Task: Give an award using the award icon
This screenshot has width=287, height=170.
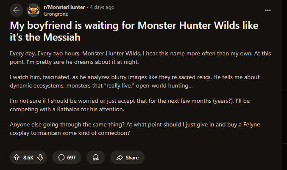Action: click(95, 157)
